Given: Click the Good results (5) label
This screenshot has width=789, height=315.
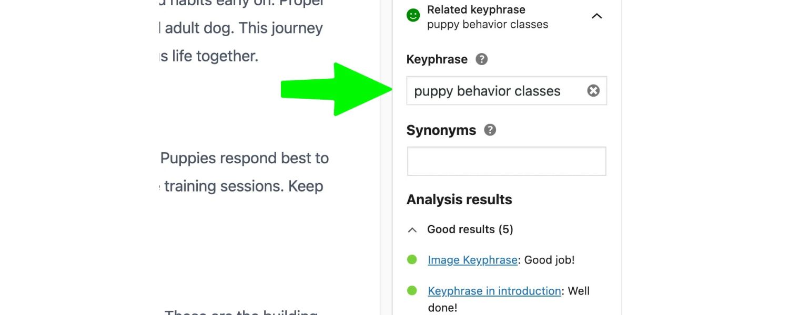Looking at the screenshot, I should 470,229.
